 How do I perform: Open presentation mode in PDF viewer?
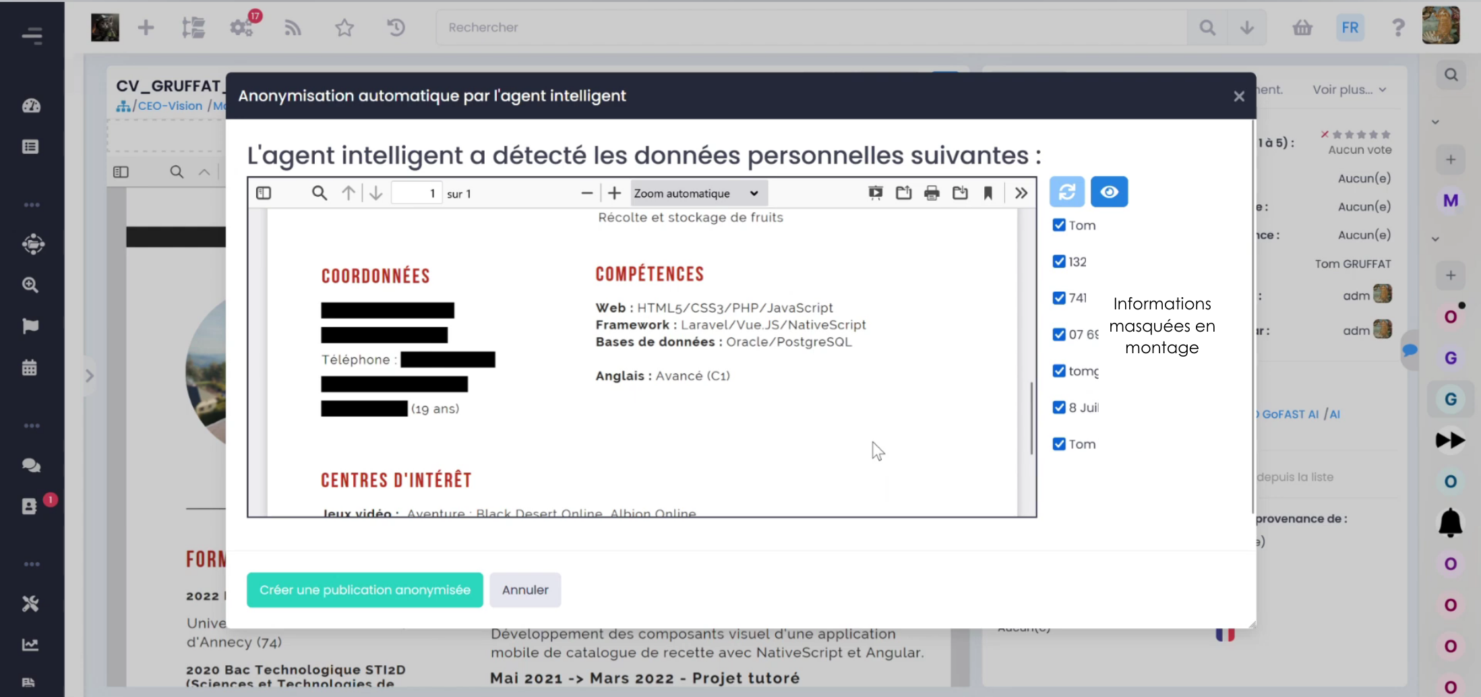876,192
